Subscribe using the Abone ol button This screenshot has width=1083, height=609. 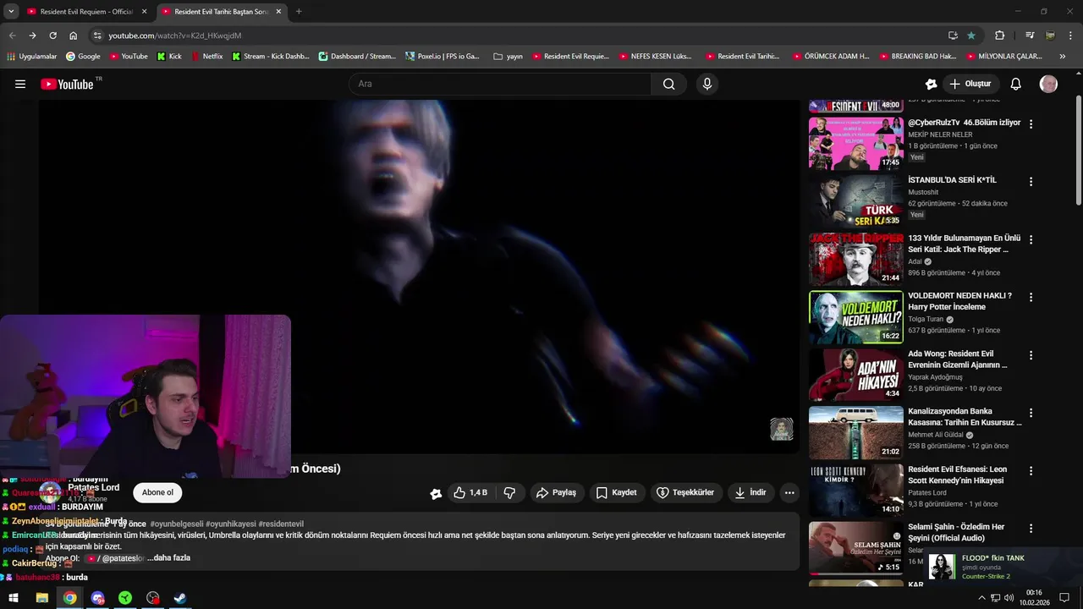(157, 492)
